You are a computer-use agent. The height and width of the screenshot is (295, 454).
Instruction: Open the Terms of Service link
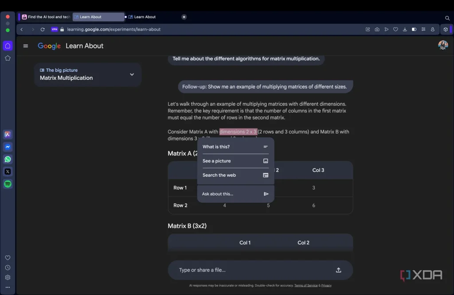(x=306, y=285)
